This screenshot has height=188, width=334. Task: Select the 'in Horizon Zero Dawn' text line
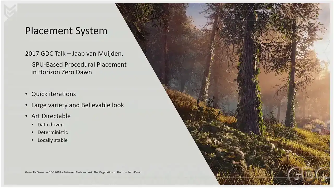62,72
